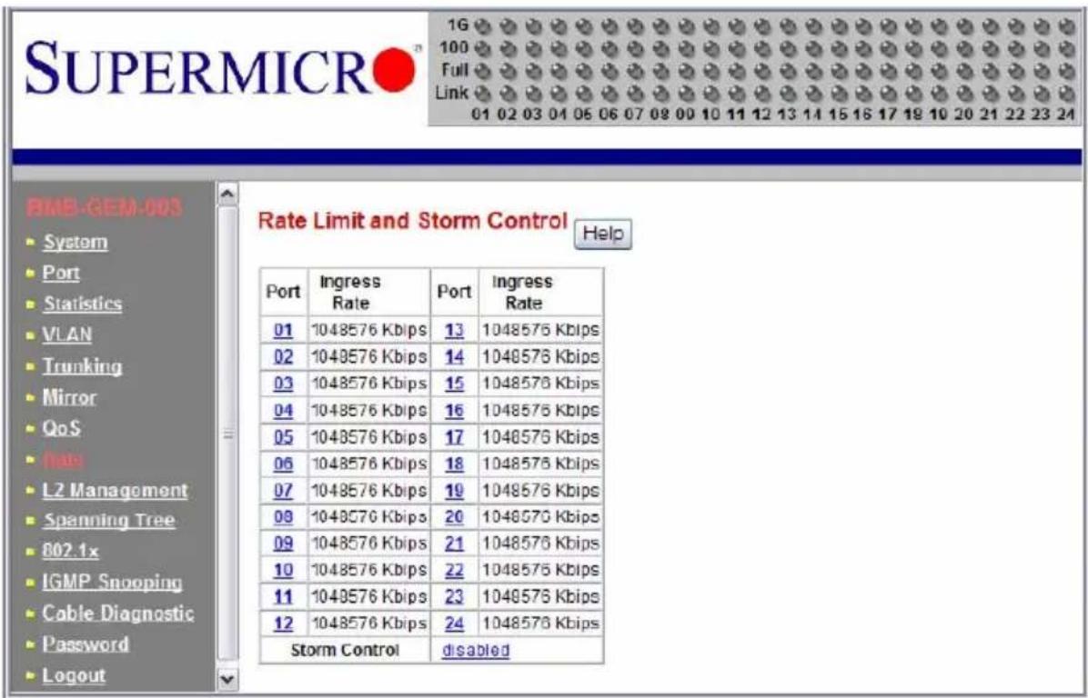Click the Storm Control disabled link
Screen dimensions: 1088x698
(476, 650)
